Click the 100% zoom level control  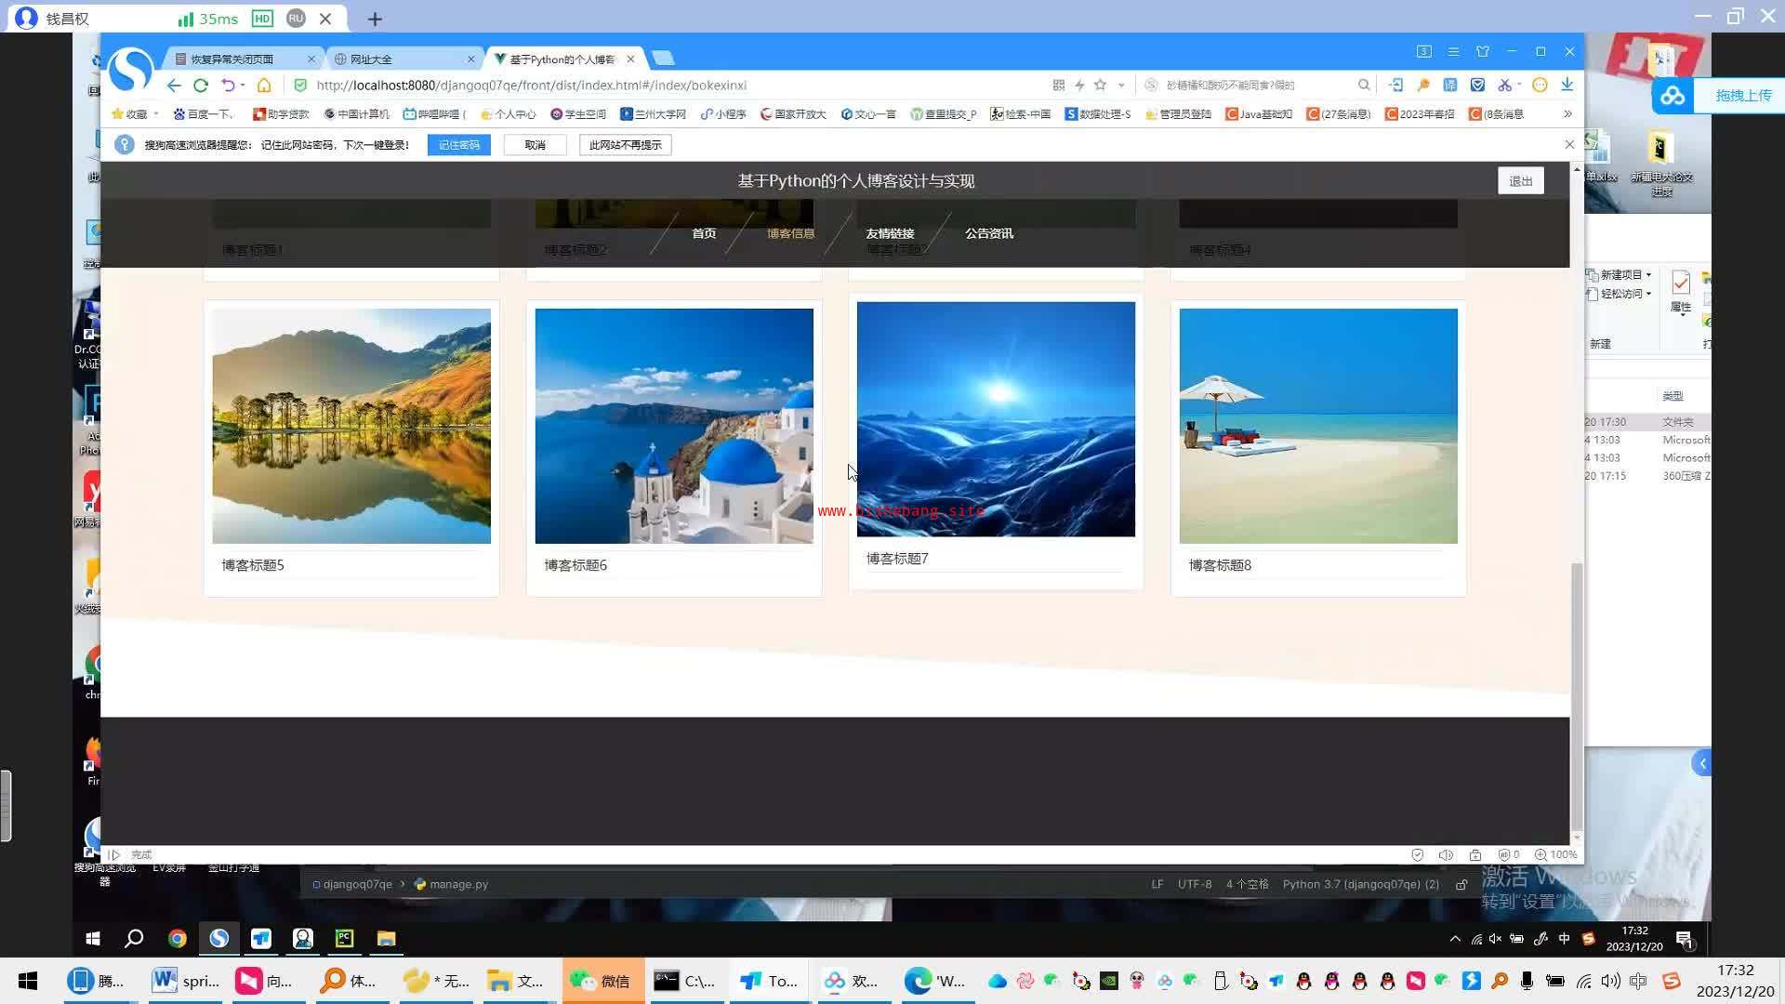(x=1556, y=854)
